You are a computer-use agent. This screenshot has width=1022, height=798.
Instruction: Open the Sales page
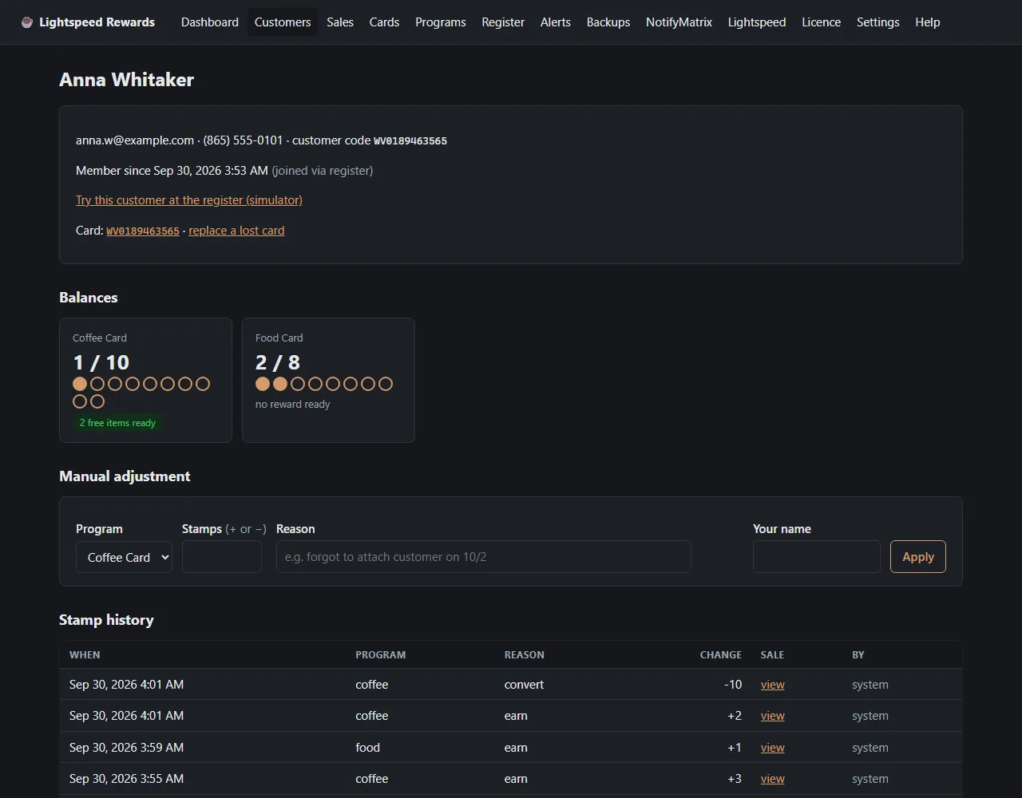340,22
